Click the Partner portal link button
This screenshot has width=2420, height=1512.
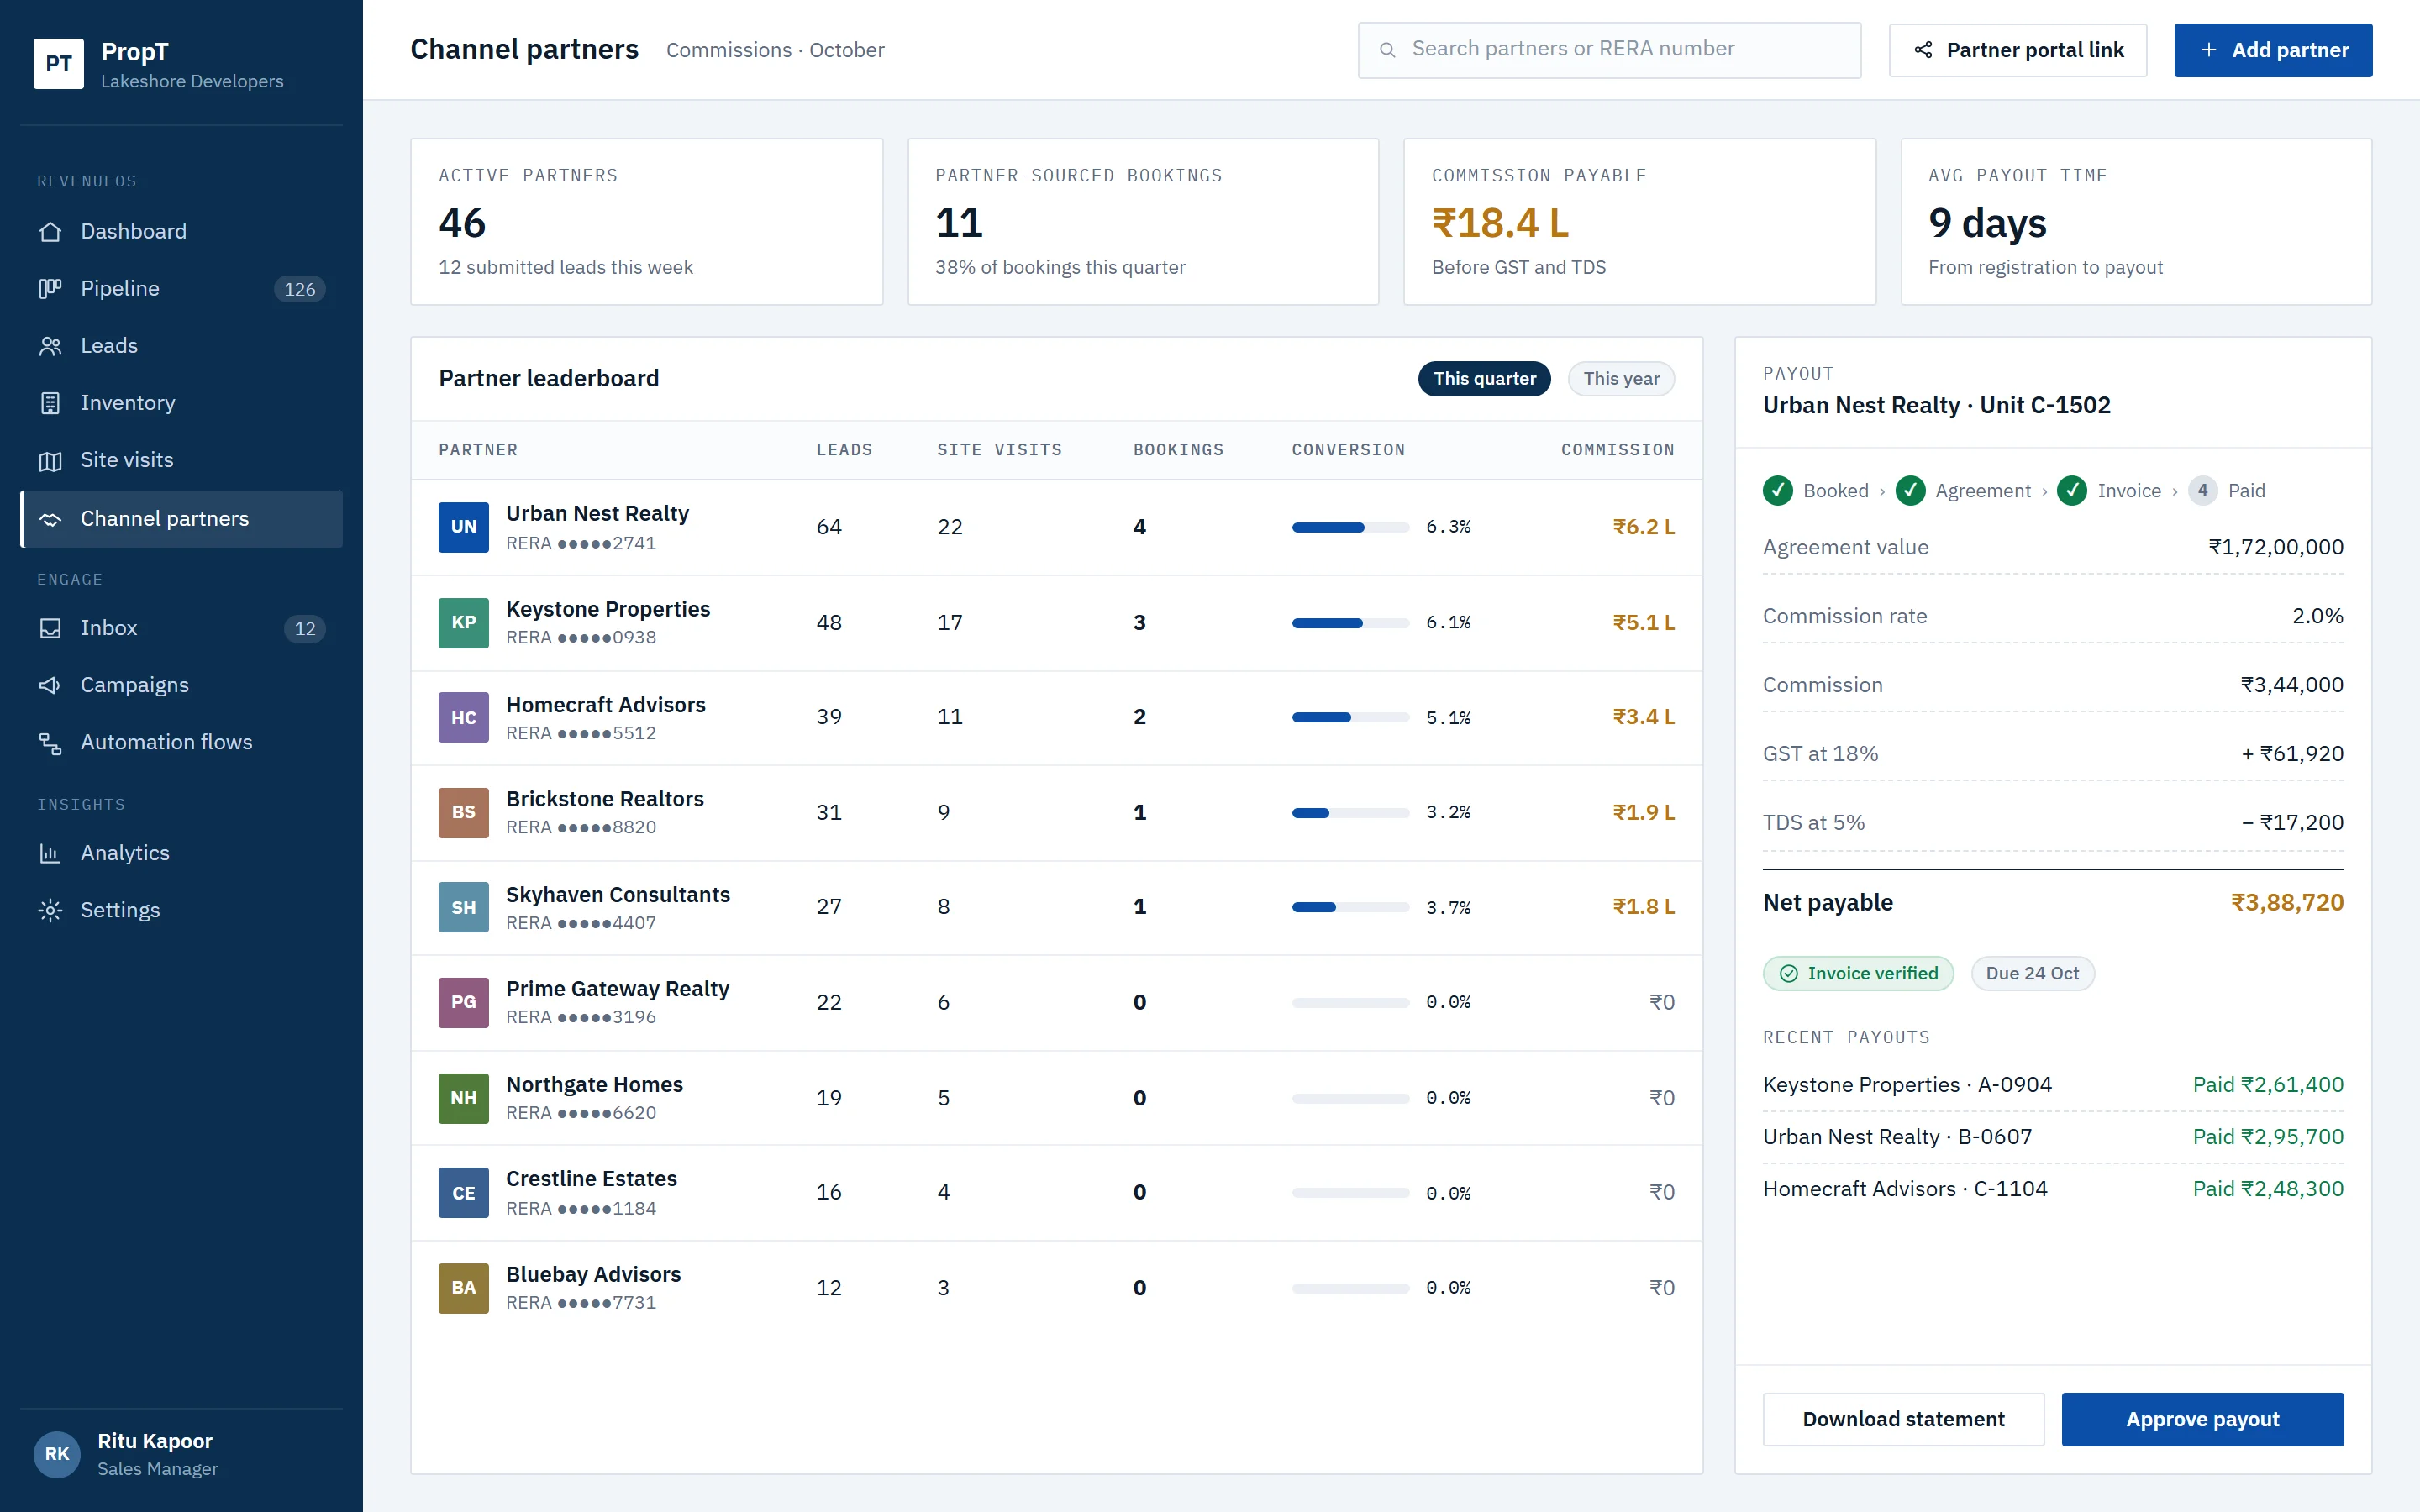click(x=2017, y=50)
